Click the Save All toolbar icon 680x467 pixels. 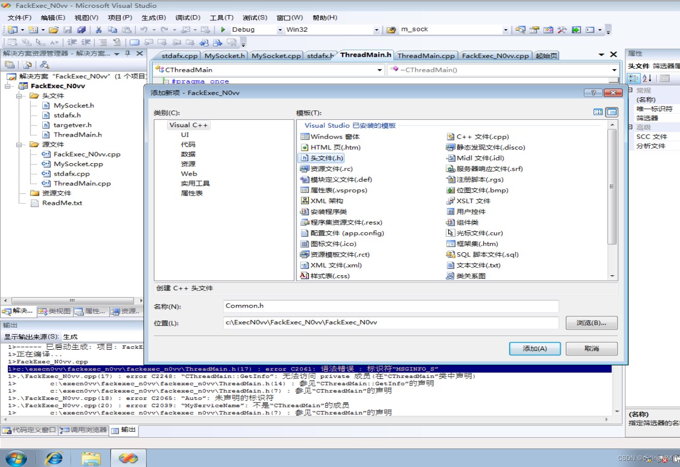[x=81, y=30]
